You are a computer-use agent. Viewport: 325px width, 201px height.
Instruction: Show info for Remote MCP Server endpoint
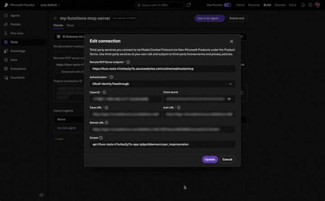128,62
